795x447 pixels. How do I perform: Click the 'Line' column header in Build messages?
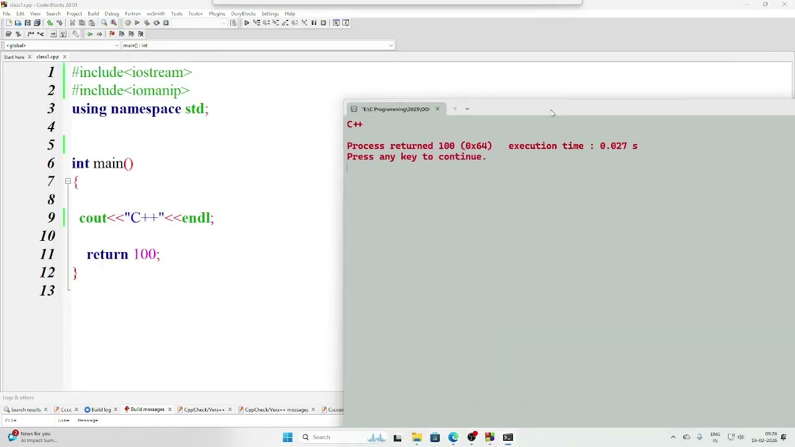click(x=63, y=420)
